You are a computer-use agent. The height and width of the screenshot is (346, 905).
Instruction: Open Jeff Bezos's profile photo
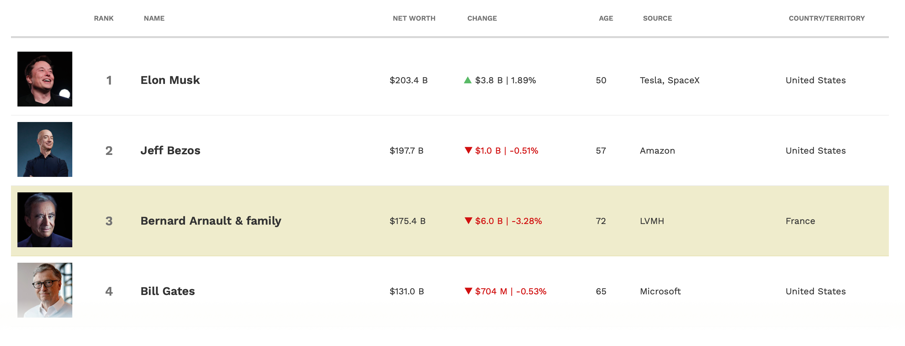coord(45,149)
